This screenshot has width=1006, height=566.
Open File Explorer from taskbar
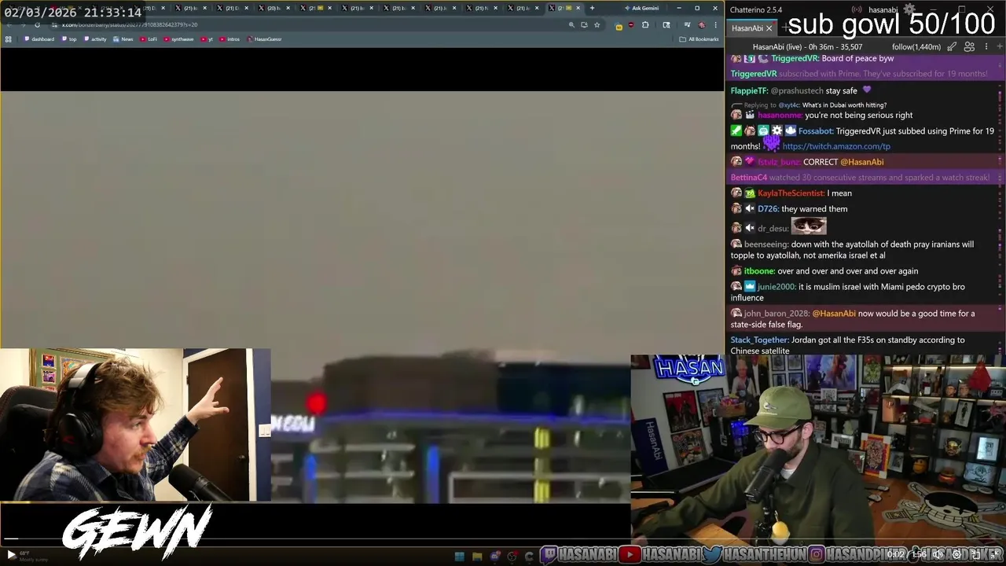[x=477, y=557]
